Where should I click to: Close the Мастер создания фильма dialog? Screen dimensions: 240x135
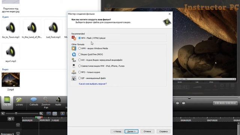point(169,14)
